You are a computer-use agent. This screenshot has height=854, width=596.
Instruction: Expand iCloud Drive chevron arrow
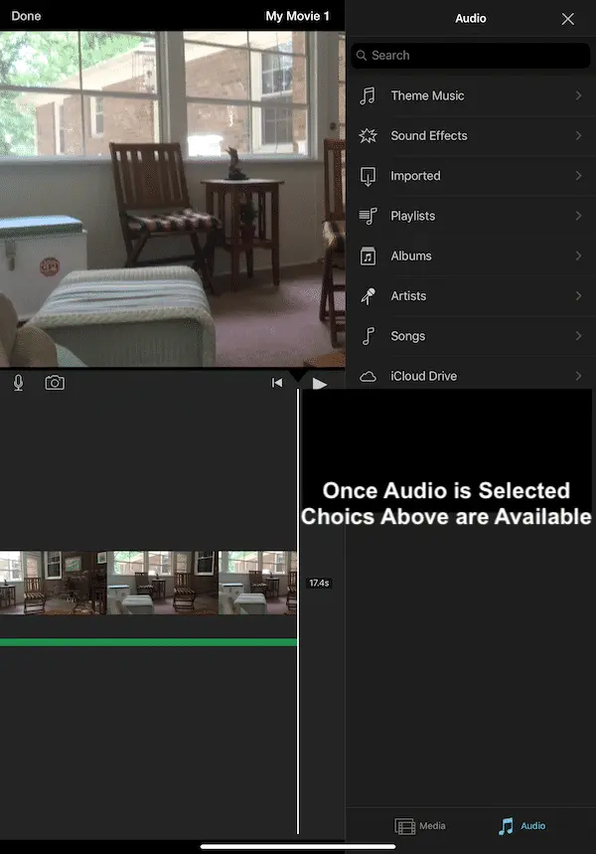click(578, 376)
